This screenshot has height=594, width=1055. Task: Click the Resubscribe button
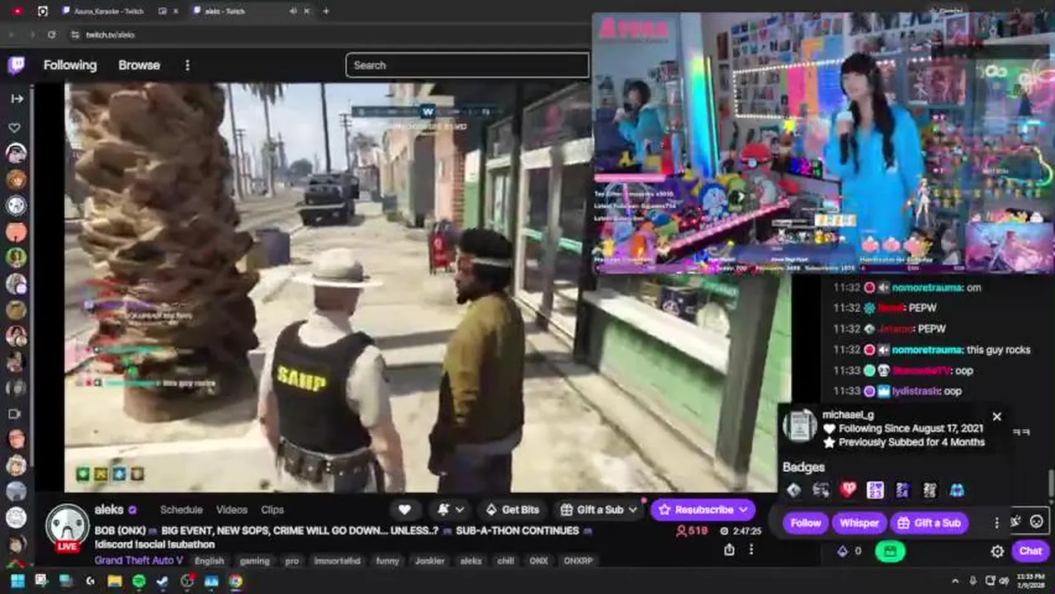coord(703,510)
